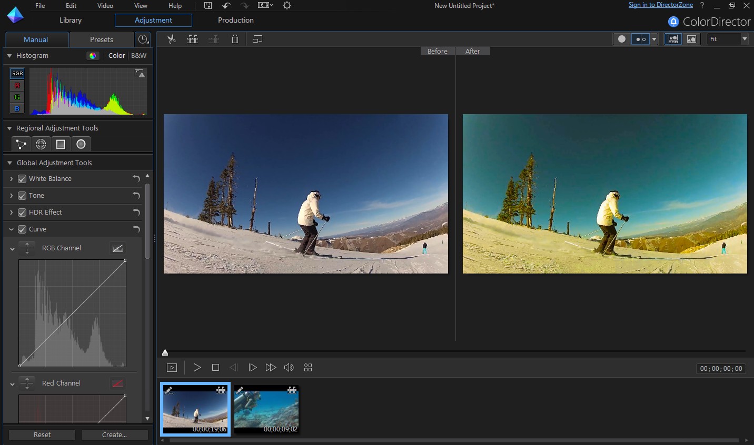Viewport: 754px width, 445px height.
Task: Uncheck the White Balance adjustment
Action: tap(22, 179)
